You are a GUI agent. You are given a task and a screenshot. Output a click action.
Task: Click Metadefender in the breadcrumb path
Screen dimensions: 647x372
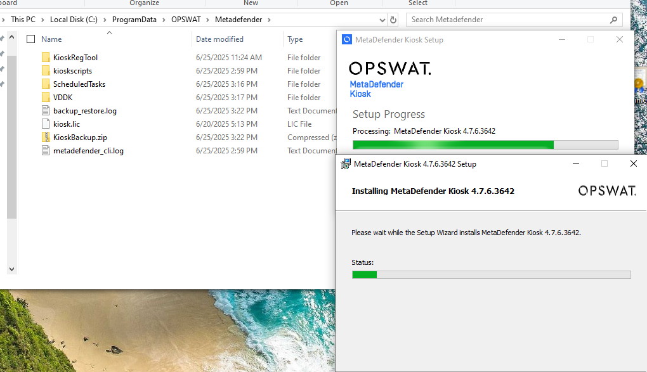tap(239, 20)
